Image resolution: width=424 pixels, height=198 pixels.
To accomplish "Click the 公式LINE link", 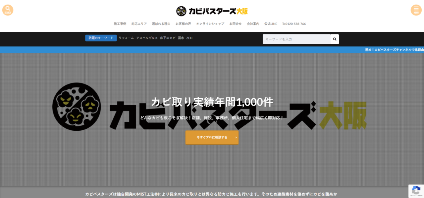I will point(271,23).
